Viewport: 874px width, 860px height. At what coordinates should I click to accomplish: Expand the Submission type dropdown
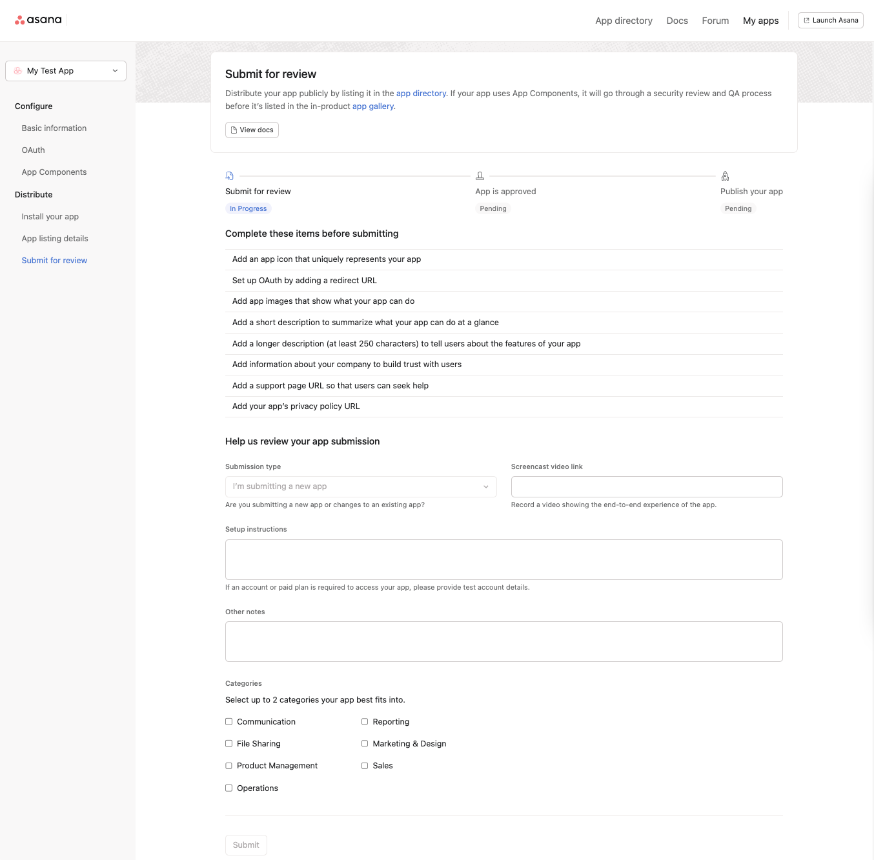361,486
